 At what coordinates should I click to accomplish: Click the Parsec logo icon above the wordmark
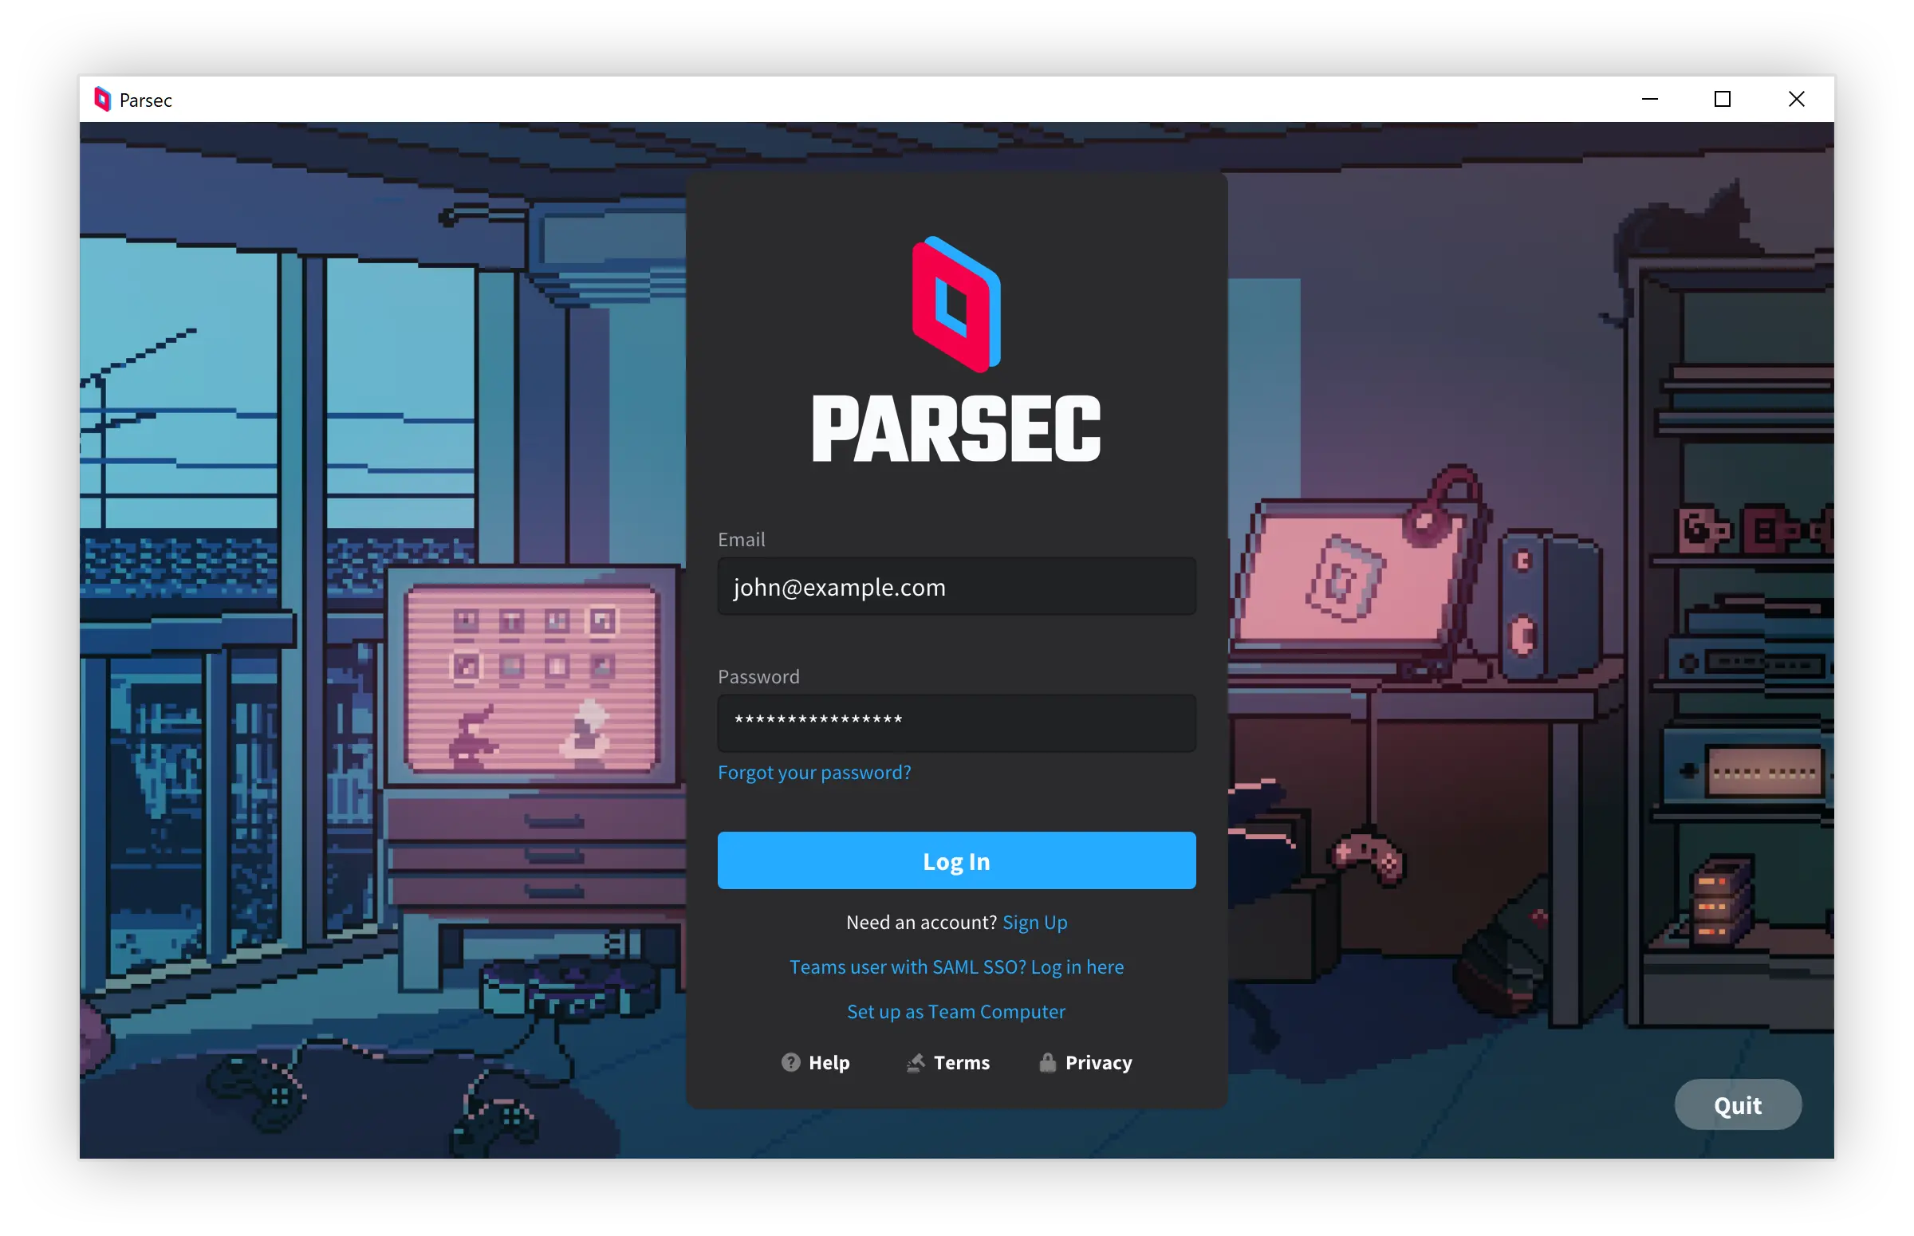coord(955,304)
